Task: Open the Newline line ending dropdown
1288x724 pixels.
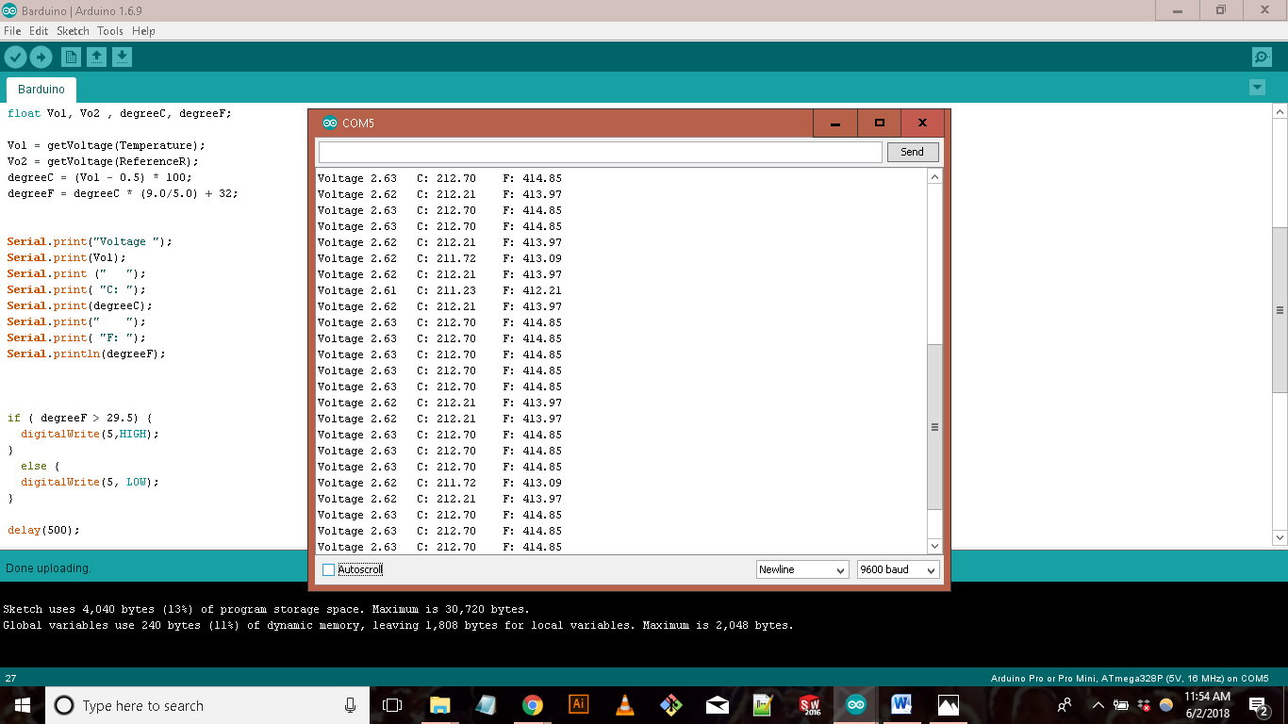Action: coord(802,569)
